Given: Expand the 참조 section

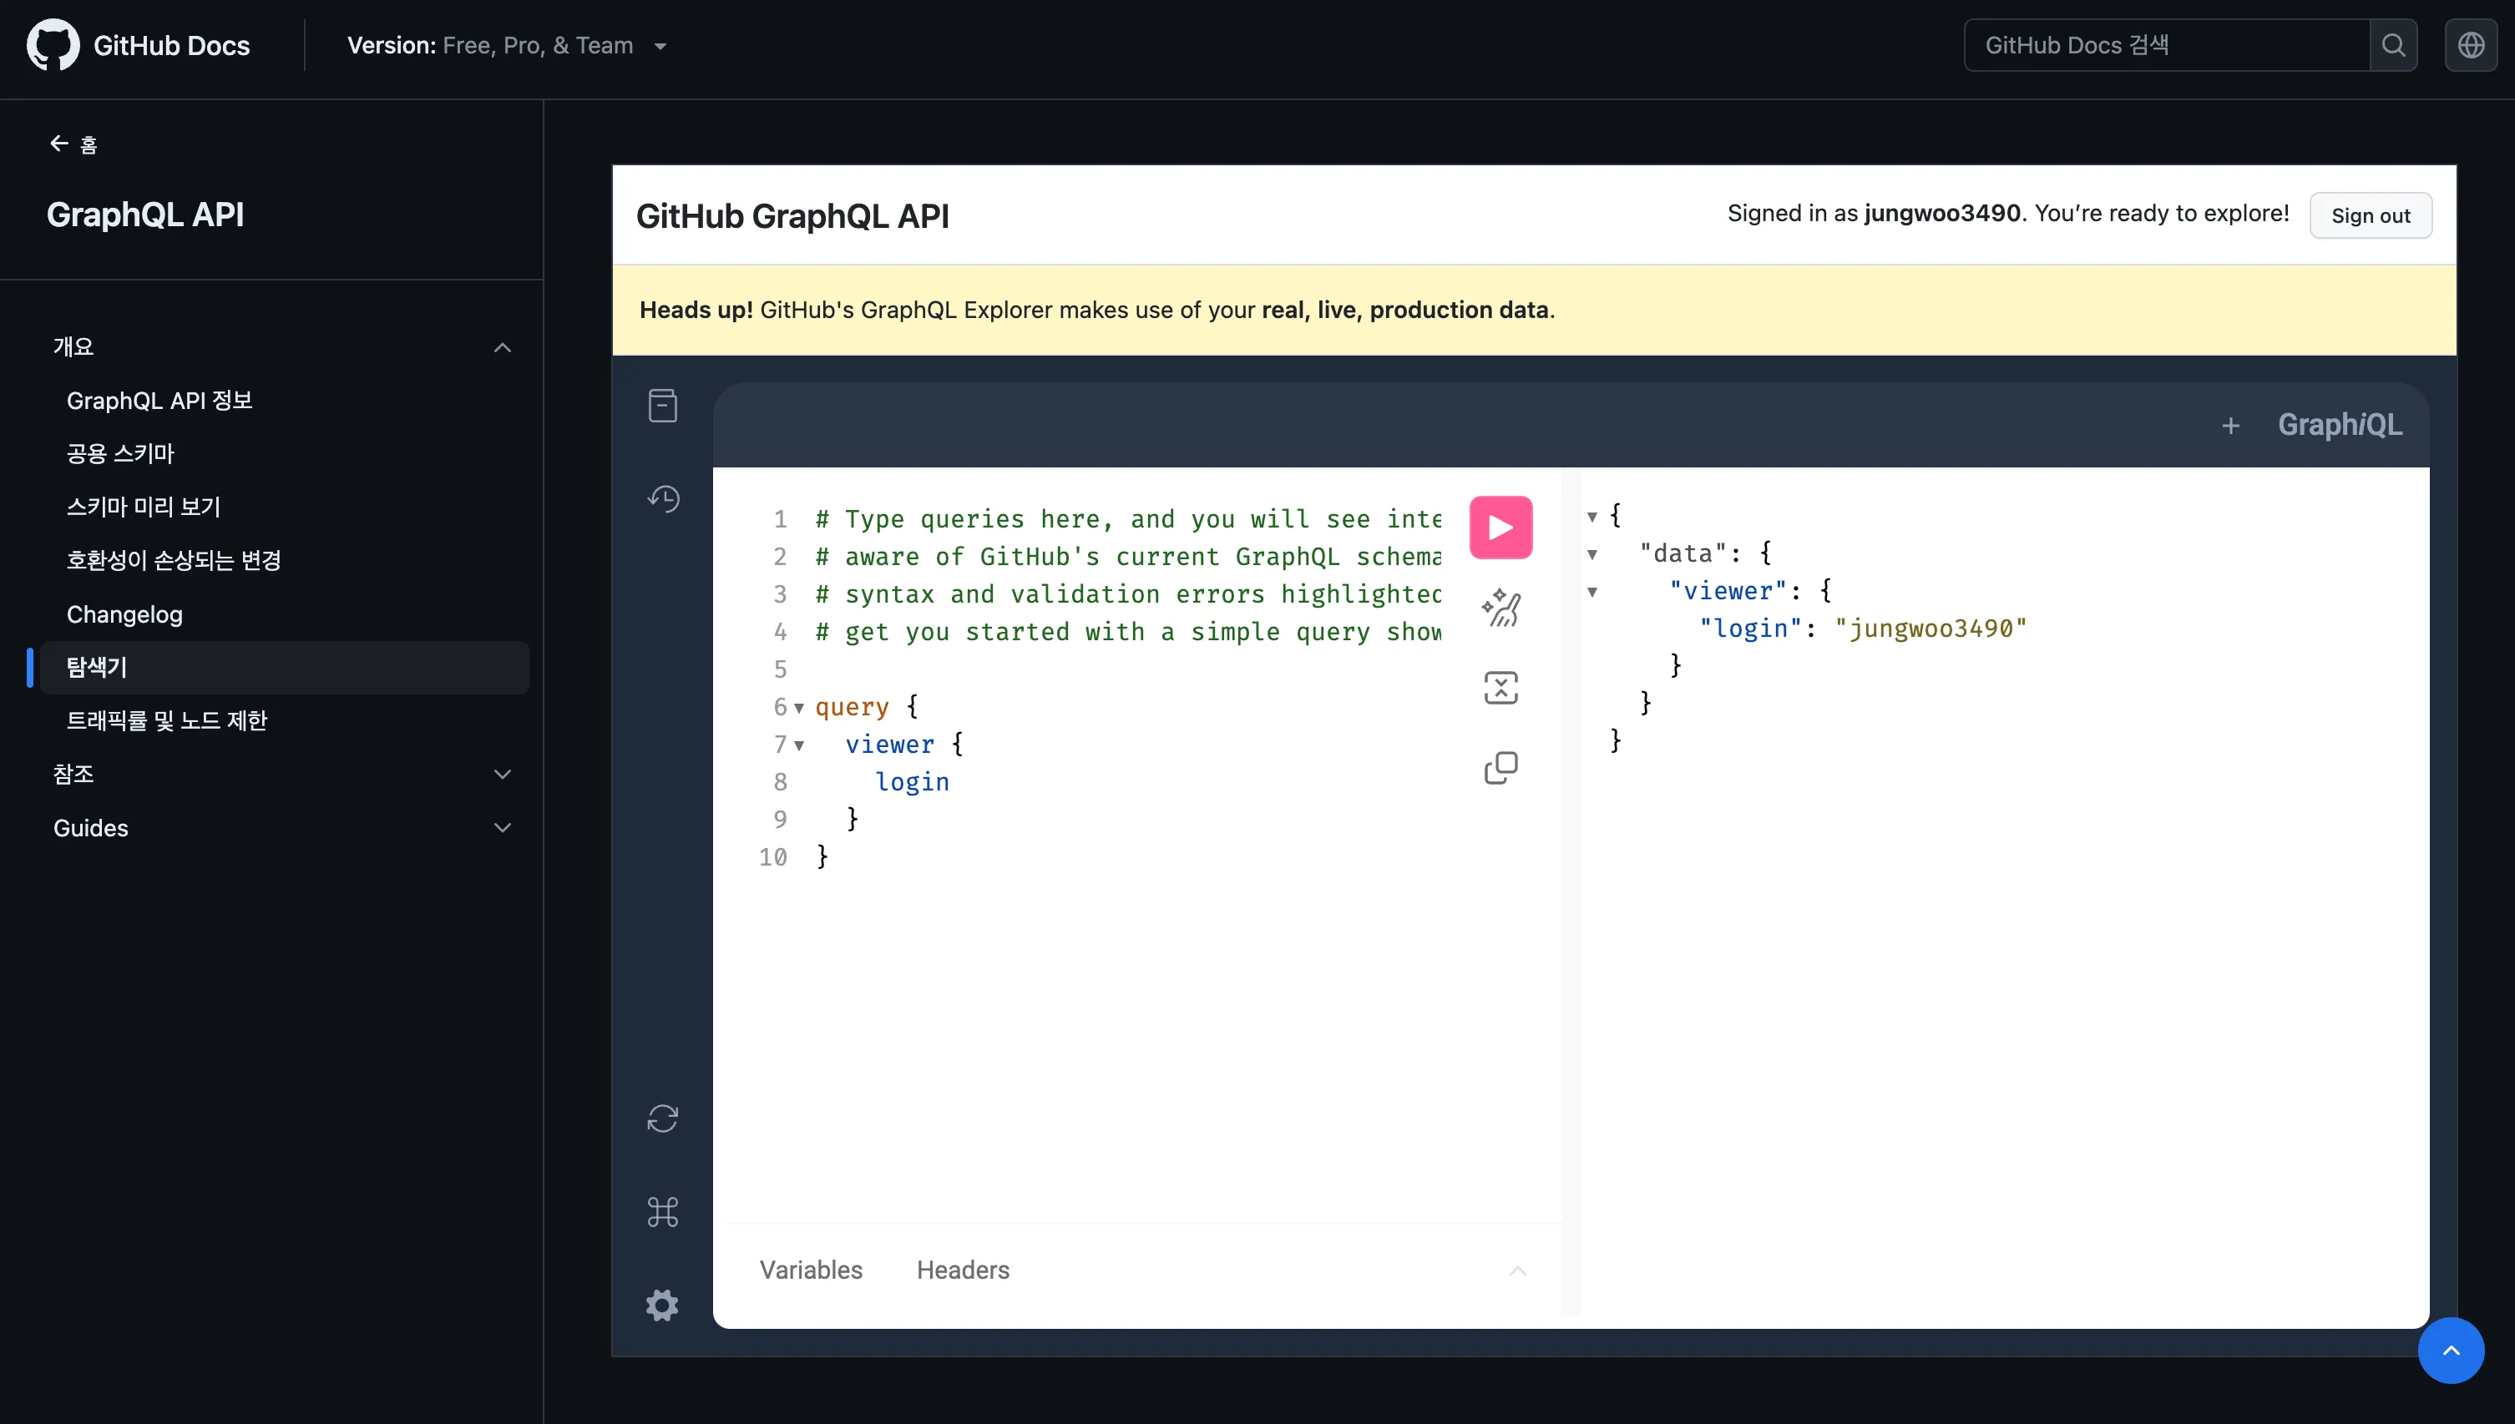Looking at the screenshot, I should [502, 775].
